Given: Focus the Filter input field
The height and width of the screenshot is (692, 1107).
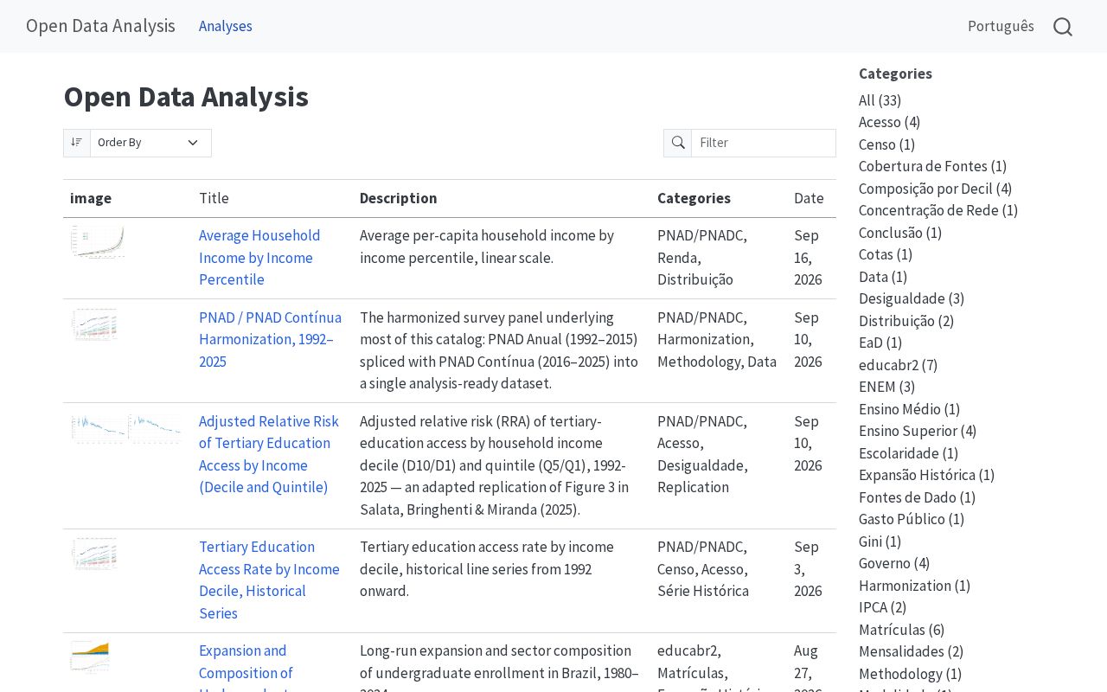Looking at the screenshot, I should click(x=764, y=143).
